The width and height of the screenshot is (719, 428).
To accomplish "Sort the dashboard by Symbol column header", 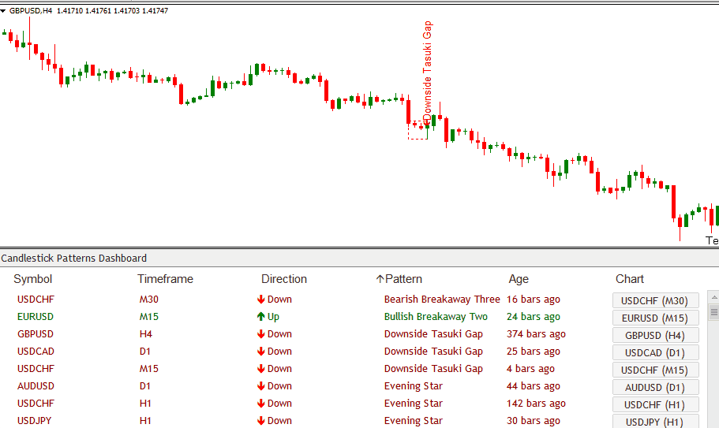I will [33, 279].
